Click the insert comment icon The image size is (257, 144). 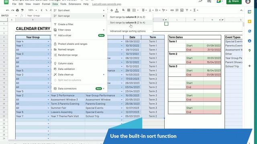click(177, 10)
